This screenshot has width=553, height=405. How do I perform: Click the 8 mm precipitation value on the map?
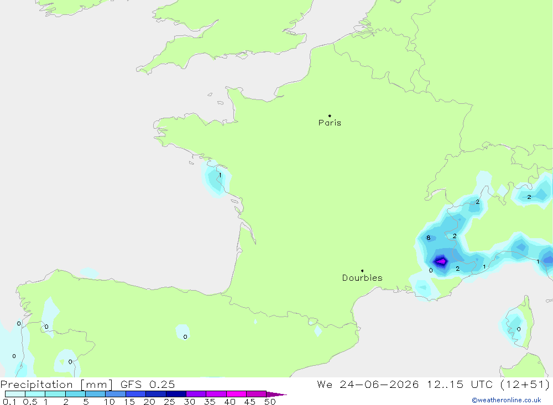[428, 238]
